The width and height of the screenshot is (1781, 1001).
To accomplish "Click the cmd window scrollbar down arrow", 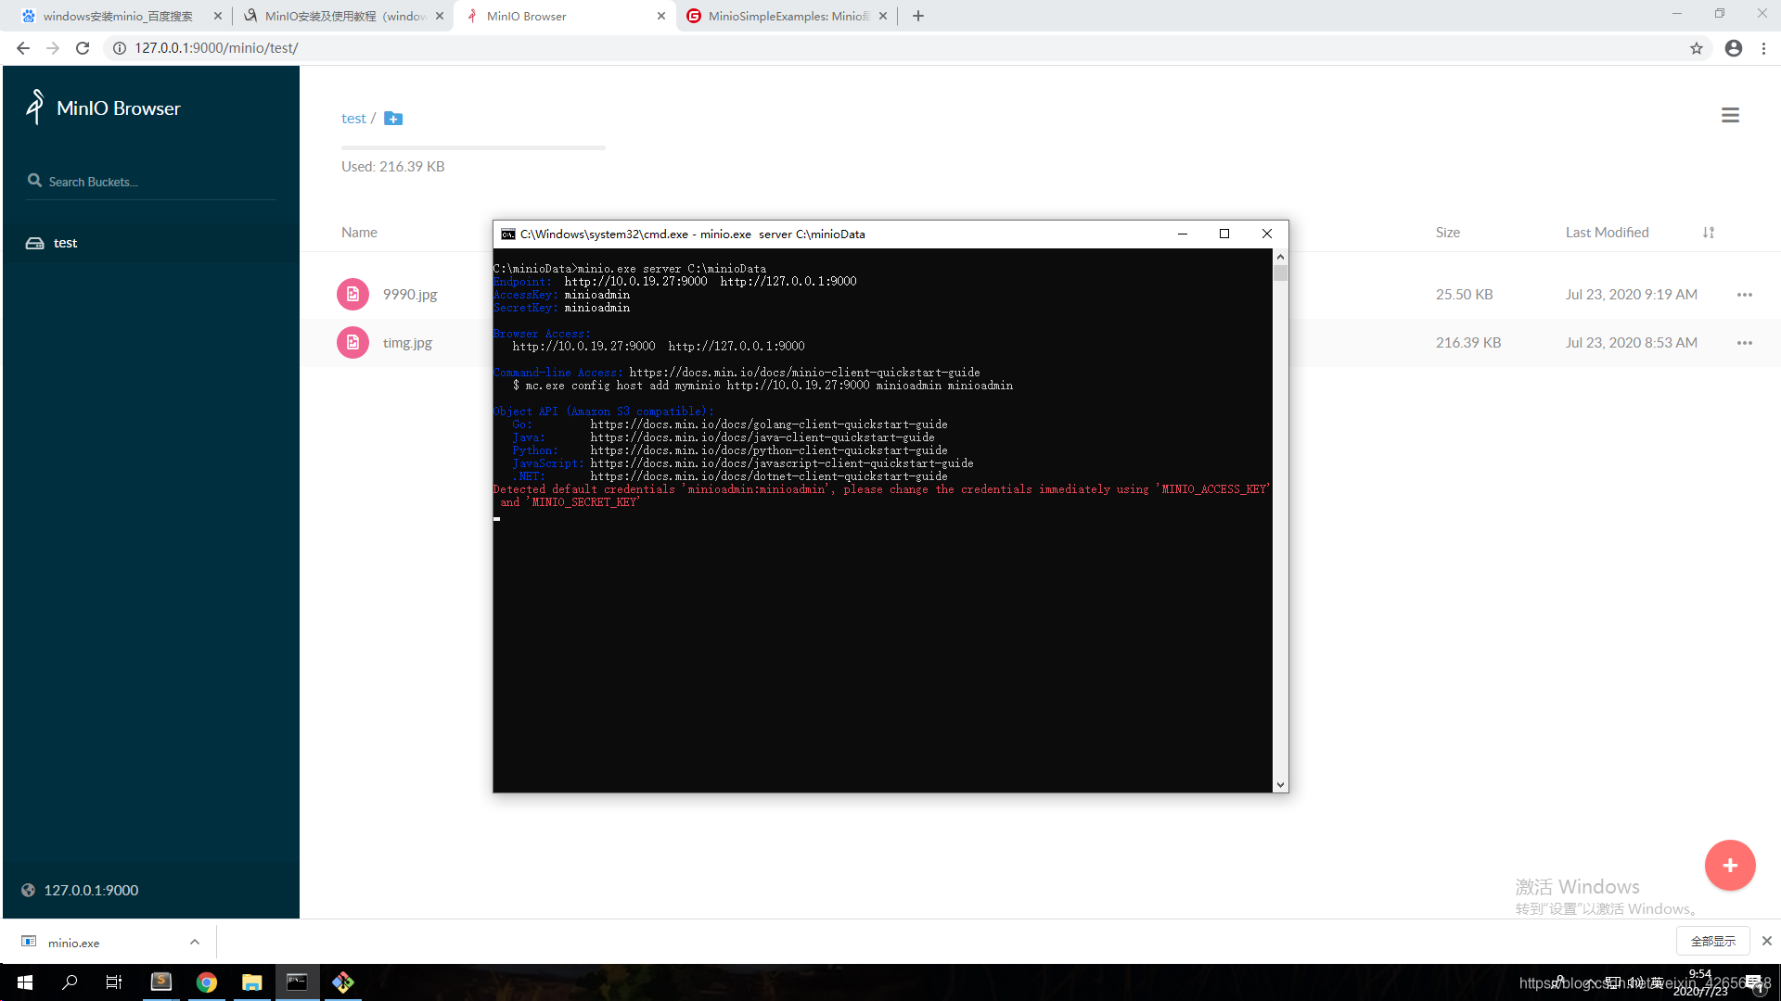I will click(1280, 785).
